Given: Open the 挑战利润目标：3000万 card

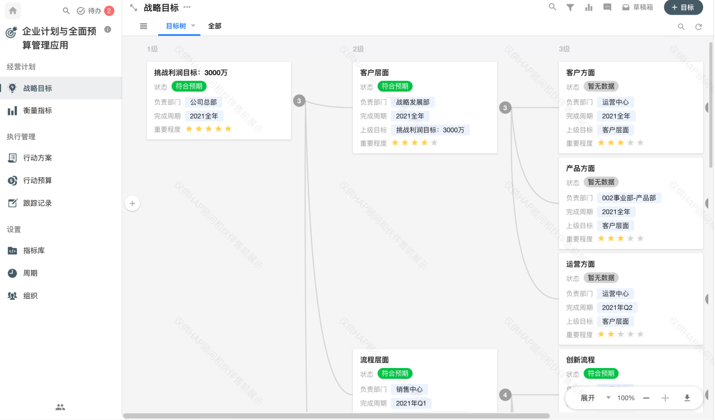Looking at the screenshot, I should [219, 100].
